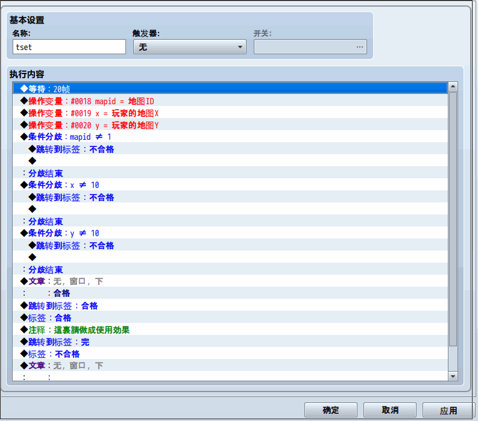Select the text line row showing 合格
Viewport: 478px width, 421px height.
point(230,293)
